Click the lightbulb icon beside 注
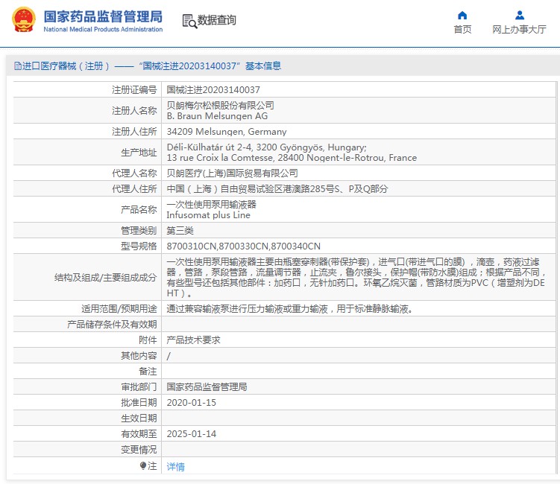Image resolution: width=560 pixels, height=484 pixels. coord(143,466)
